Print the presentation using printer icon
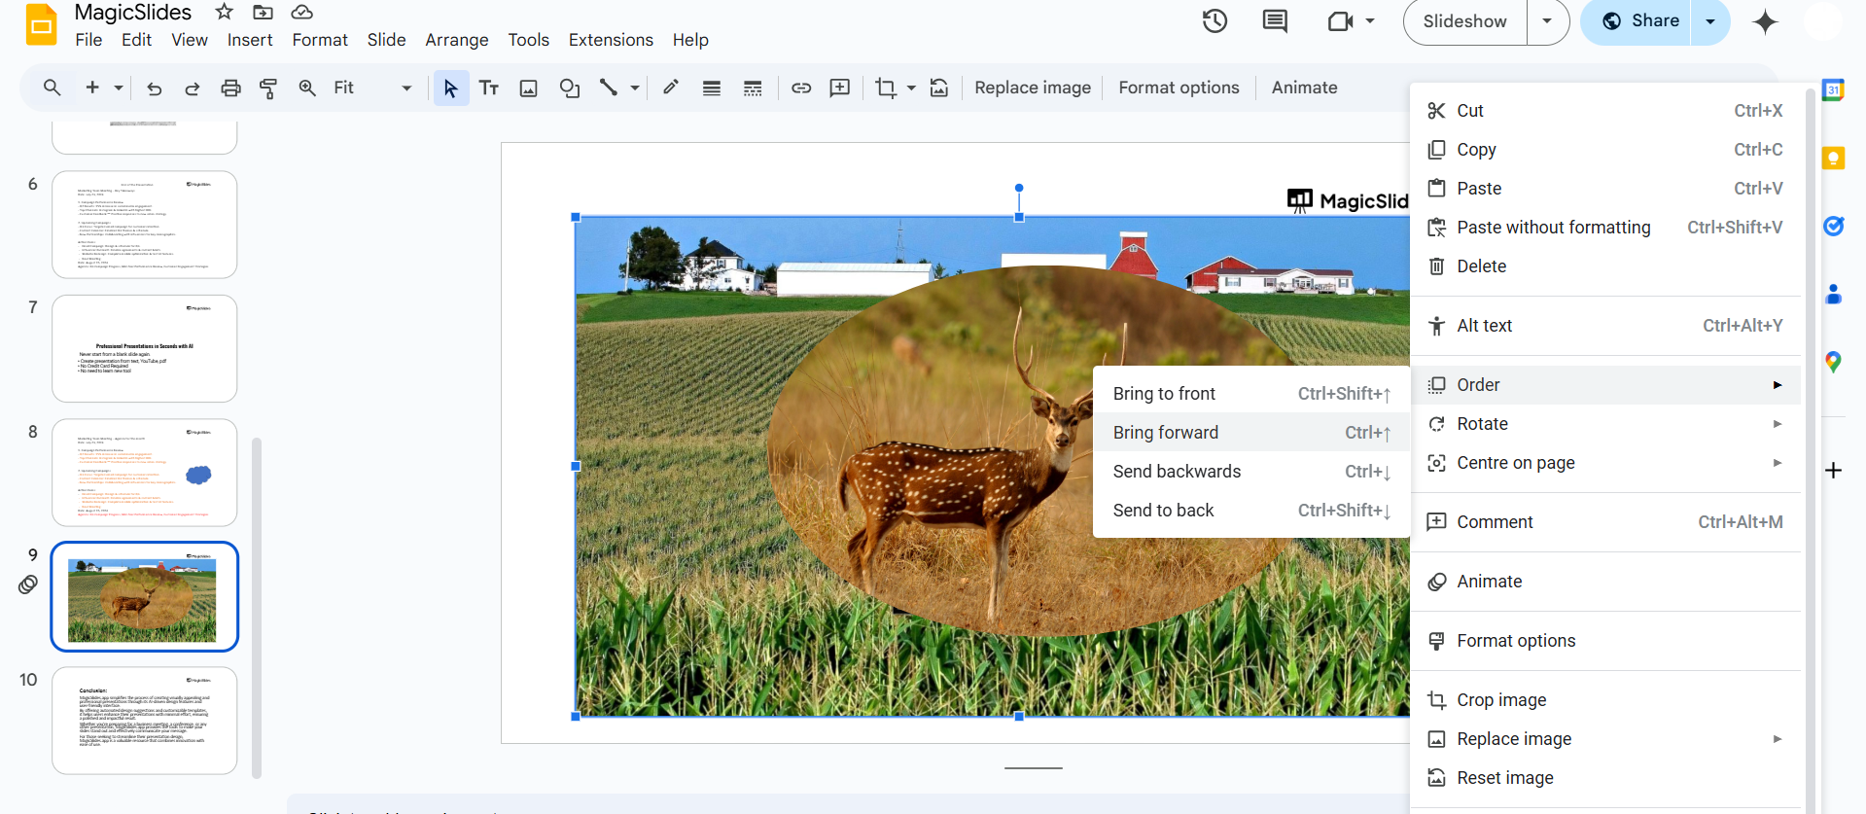Viewport: 1866px width, 814px height. [x=230, y=88]
